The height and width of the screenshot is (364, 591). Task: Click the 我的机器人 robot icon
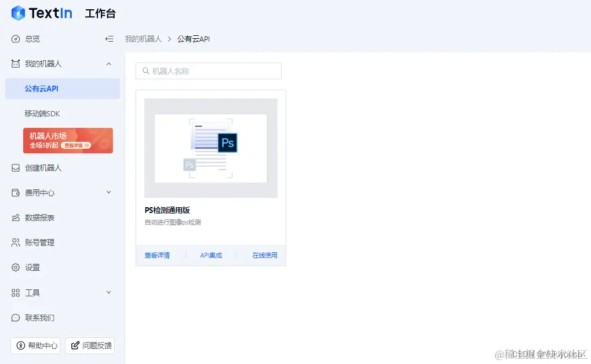tap(14, 65)
